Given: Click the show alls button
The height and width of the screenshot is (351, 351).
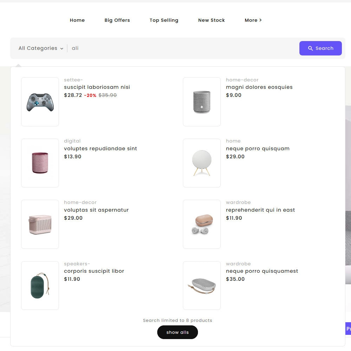Looking at the screenshot, I should pyautogui.click(x=178, y=332).
